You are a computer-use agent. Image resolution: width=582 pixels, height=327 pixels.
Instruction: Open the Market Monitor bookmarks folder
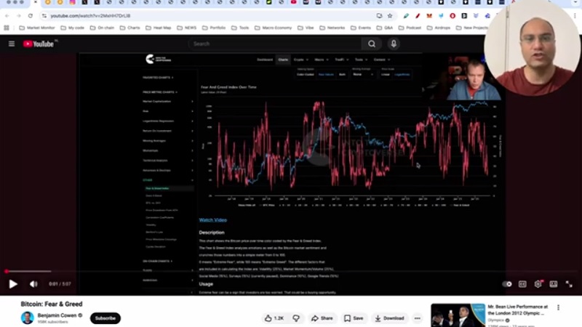tap(38, 28)
